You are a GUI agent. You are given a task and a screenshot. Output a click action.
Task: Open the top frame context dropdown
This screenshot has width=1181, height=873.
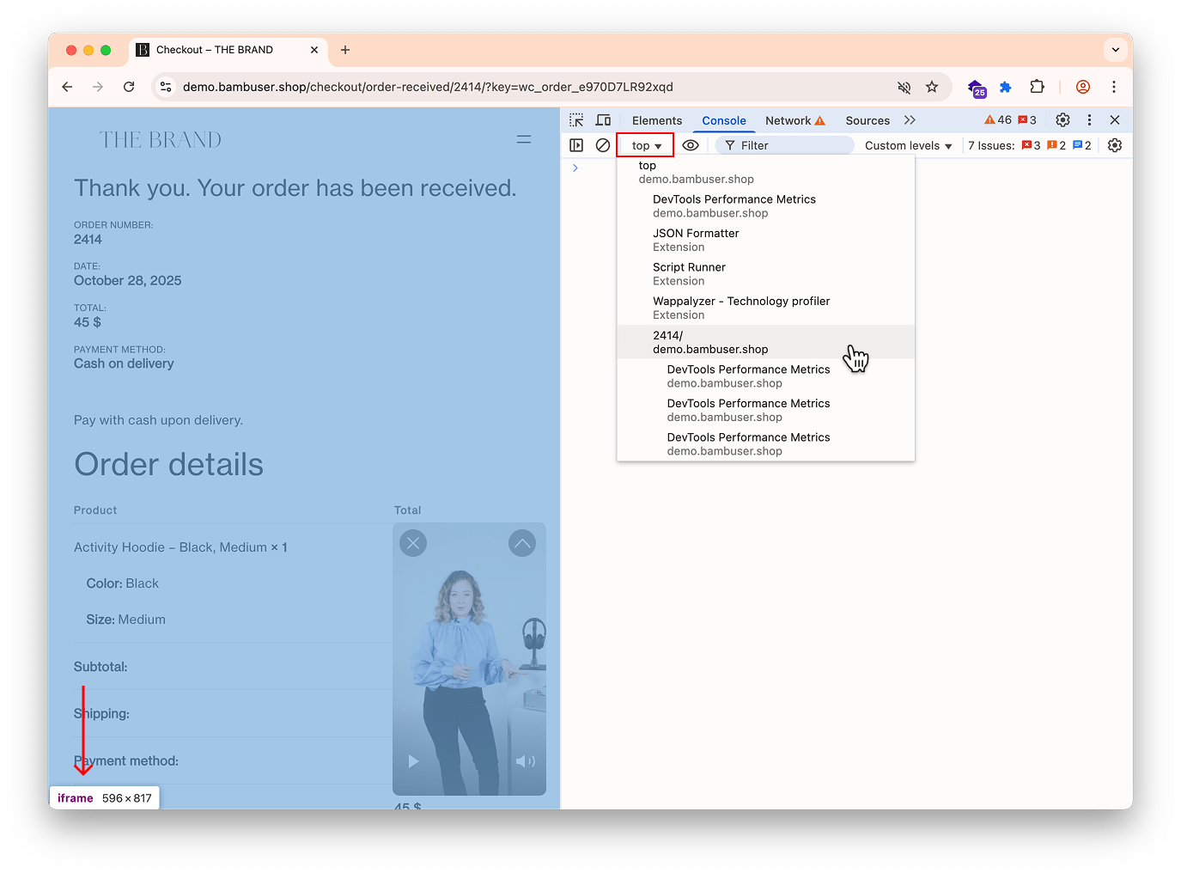tap(644, 144)
